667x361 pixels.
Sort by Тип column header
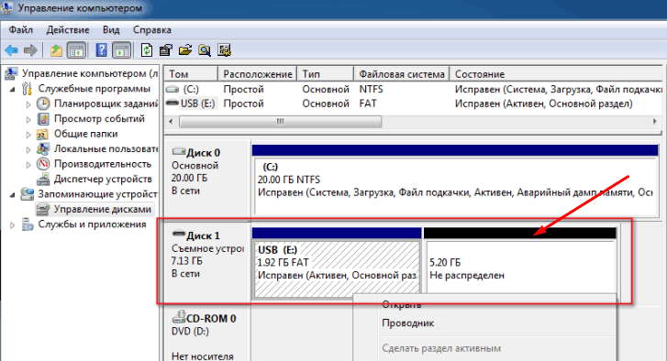coord(325,74)
